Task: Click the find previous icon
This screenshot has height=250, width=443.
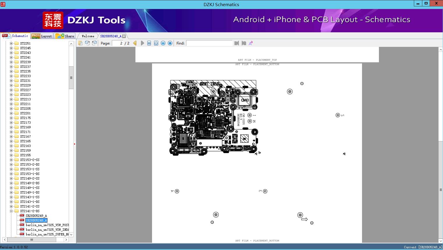Action: [236, 43]
